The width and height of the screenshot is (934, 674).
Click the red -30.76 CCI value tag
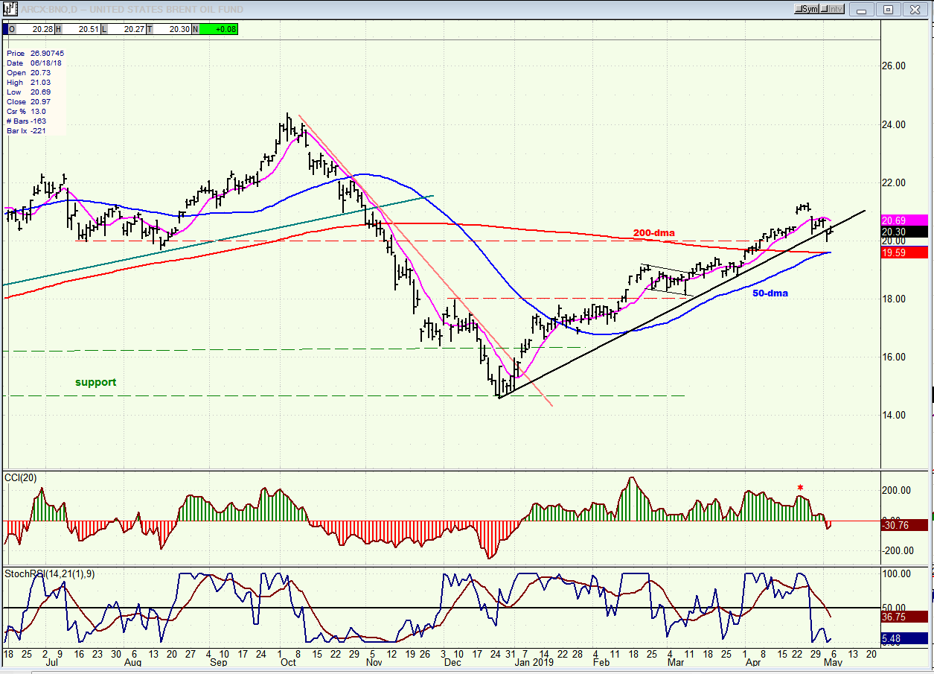point(904,525)
